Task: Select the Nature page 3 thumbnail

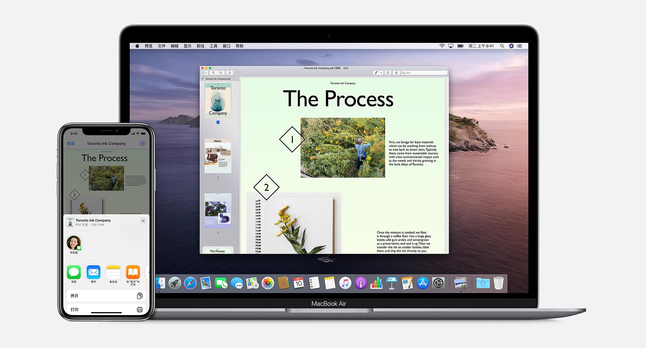Action: click(x=218, y=211)
